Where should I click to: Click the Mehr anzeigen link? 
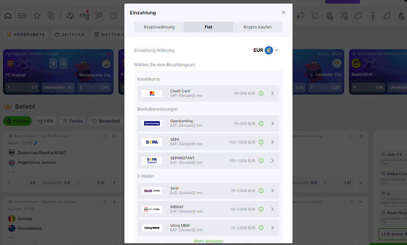tap(208, 241)
